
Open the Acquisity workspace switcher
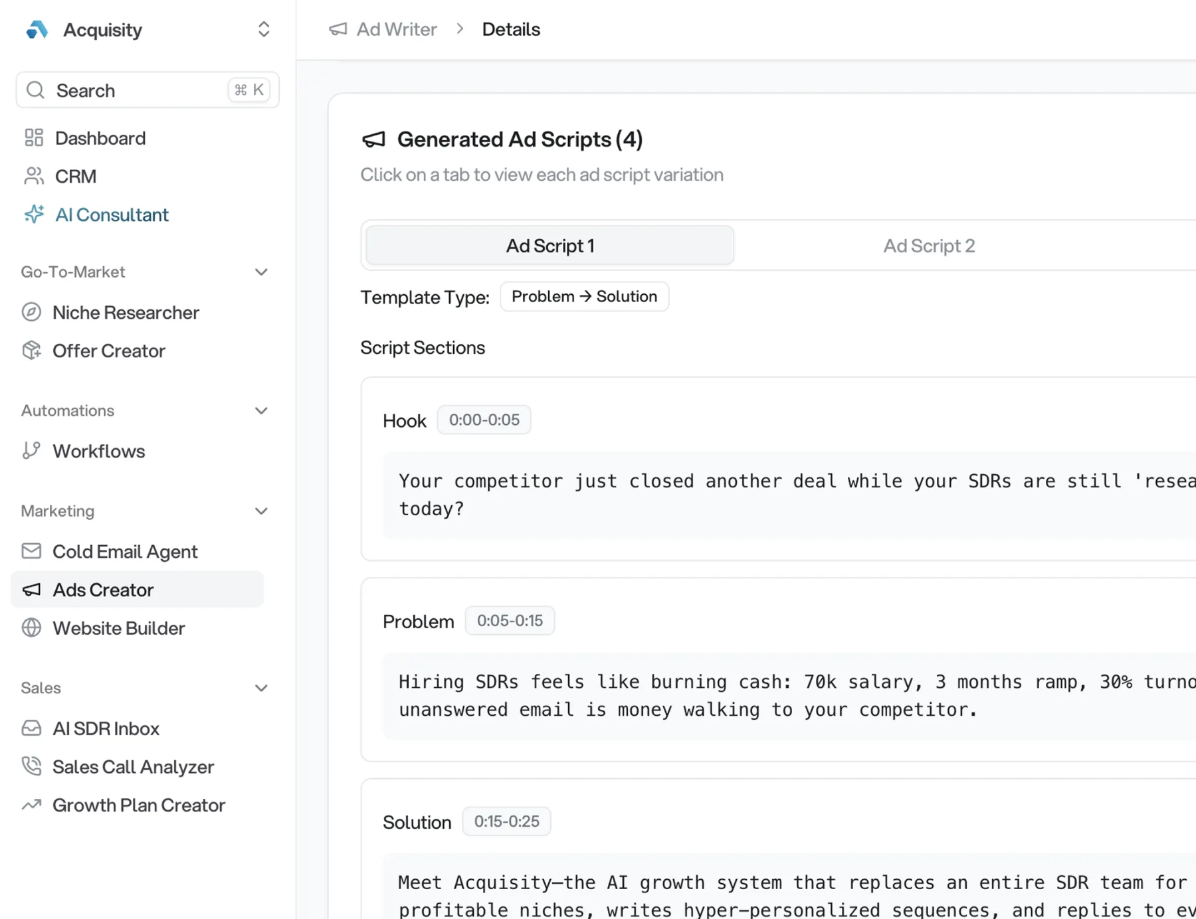(x=263, y=29)
